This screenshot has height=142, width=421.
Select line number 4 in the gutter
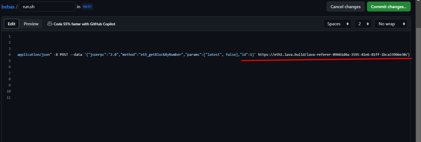click(10, 55)
